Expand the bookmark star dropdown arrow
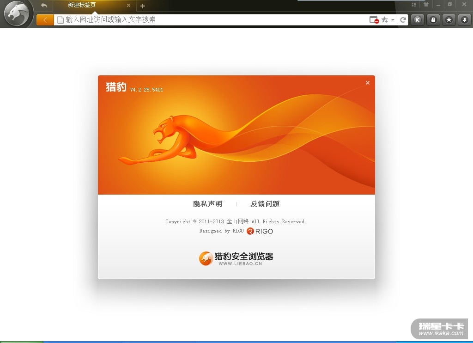 393,20
